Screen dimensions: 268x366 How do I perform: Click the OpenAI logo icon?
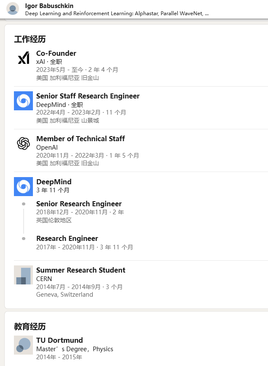tap(23, 143)
